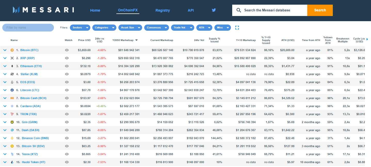Click the Dash coin icon

(x=12, y=130)
